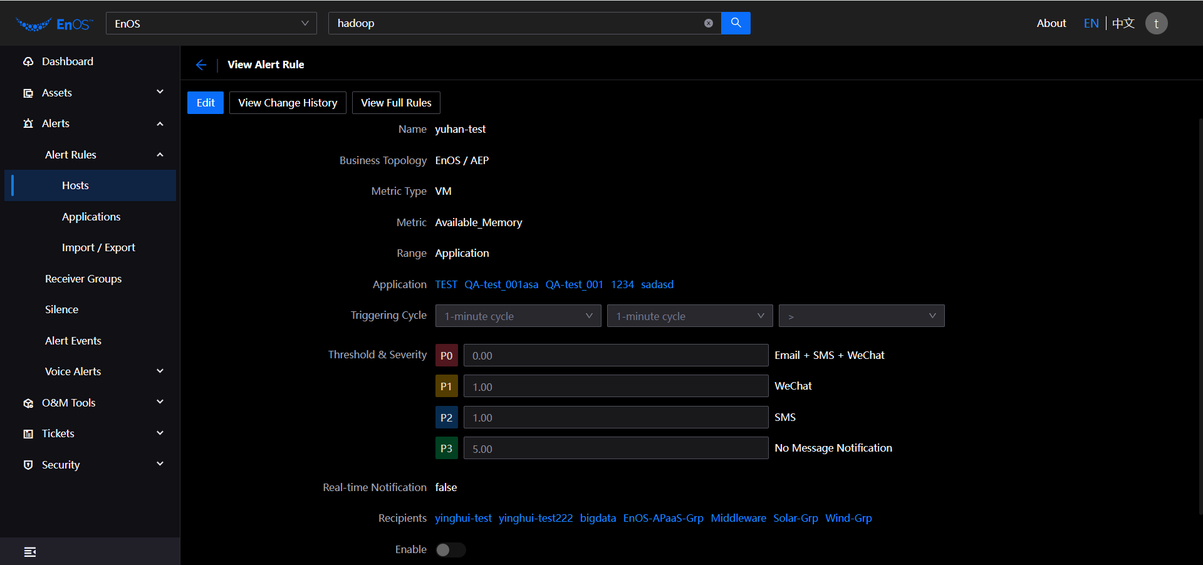Open the QA-test_001asa application link
Viewport: 1203px width, 565px height.
pyautogui.click(x=501, y=284)
